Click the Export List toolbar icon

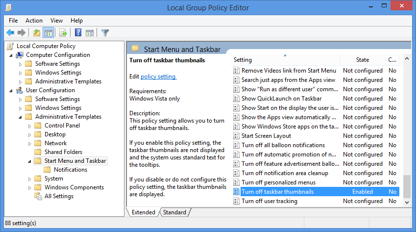pyautogui.click(x=63, y=33)
